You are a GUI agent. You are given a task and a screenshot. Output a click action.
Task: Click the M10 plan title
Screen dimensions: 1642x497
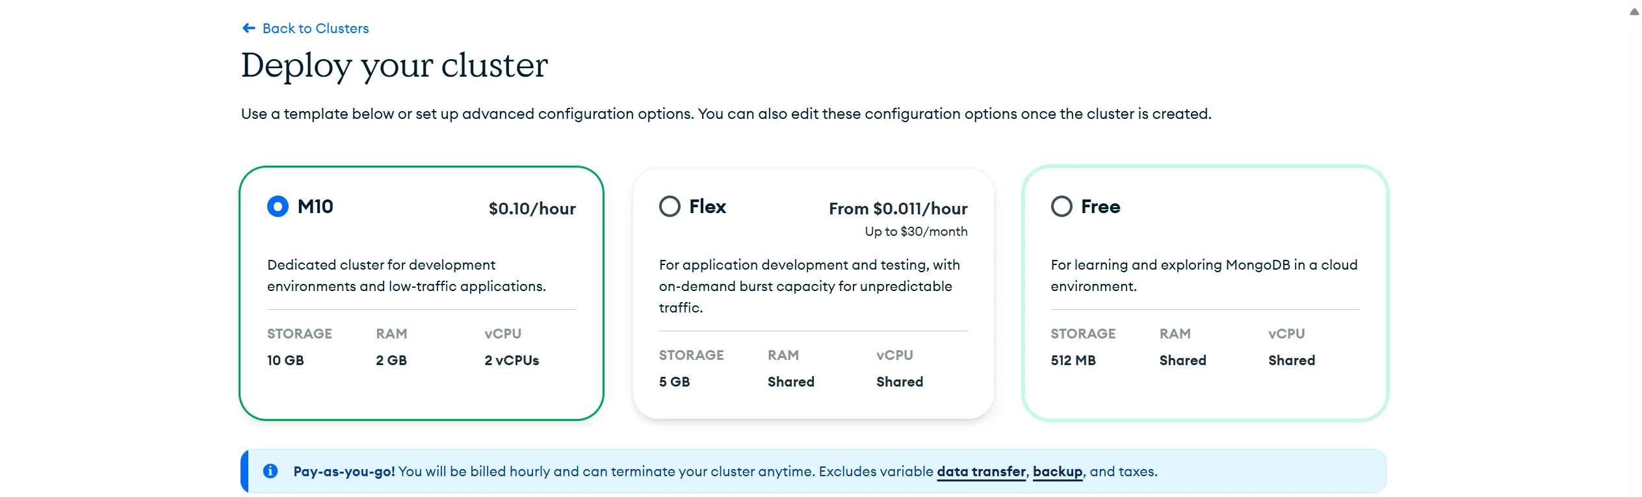(315, 207)
